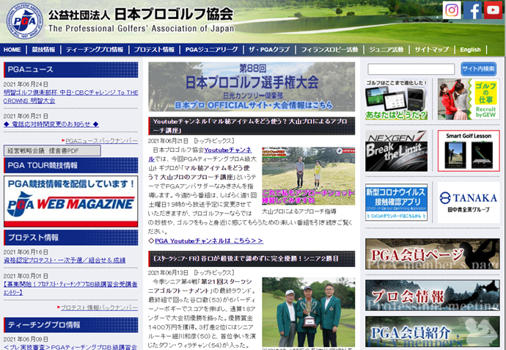Click caption 大山プロによるアプローチ指導
This screenshot has height=350, width=506.
(299, 211)
